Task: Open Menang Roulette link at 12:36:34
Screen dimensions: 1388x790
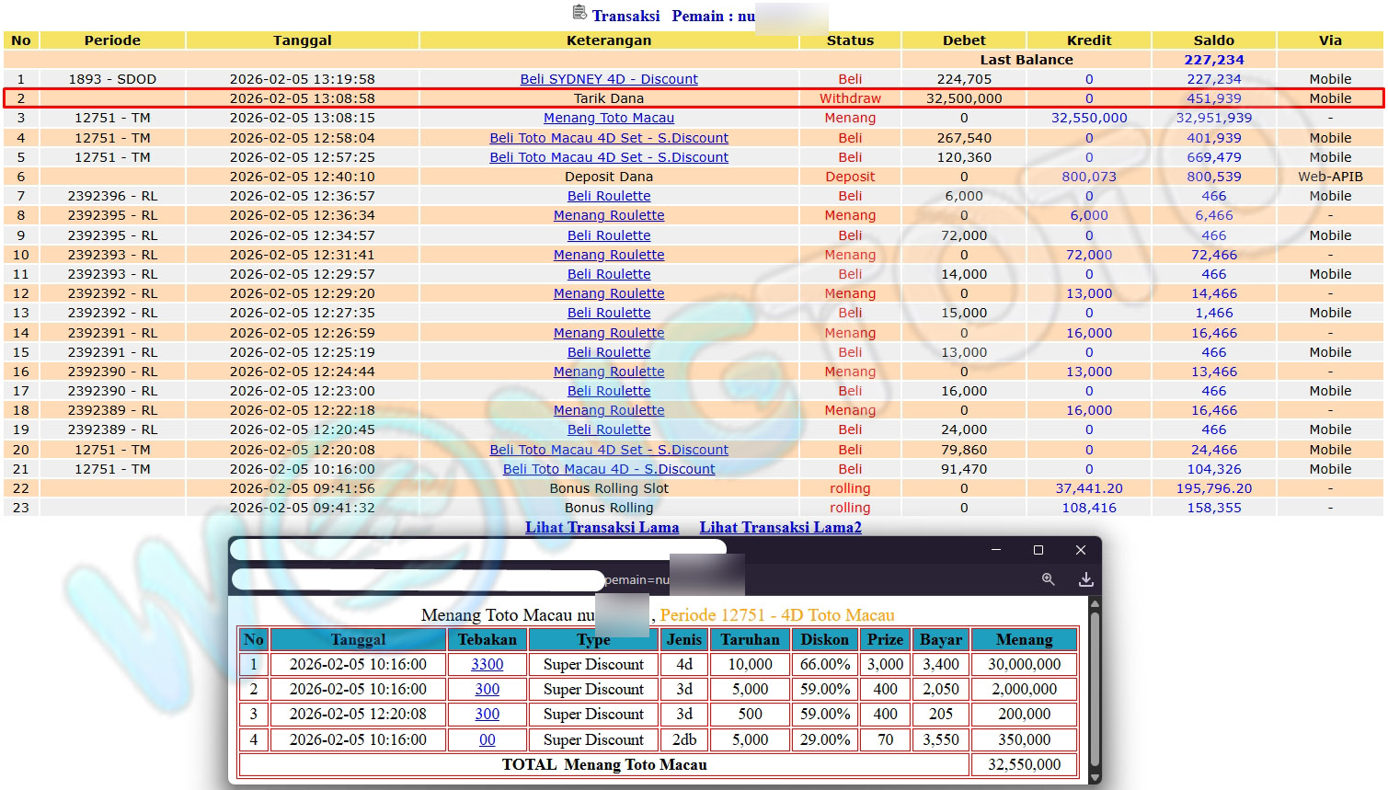Action: coord(608,215)
